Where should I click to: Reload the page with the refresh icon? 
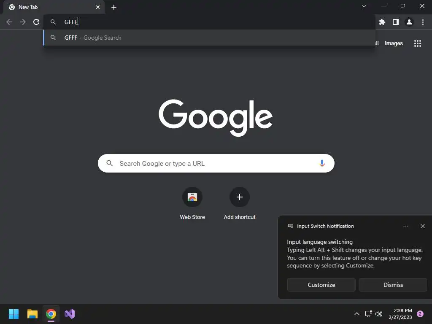(36, 22)
